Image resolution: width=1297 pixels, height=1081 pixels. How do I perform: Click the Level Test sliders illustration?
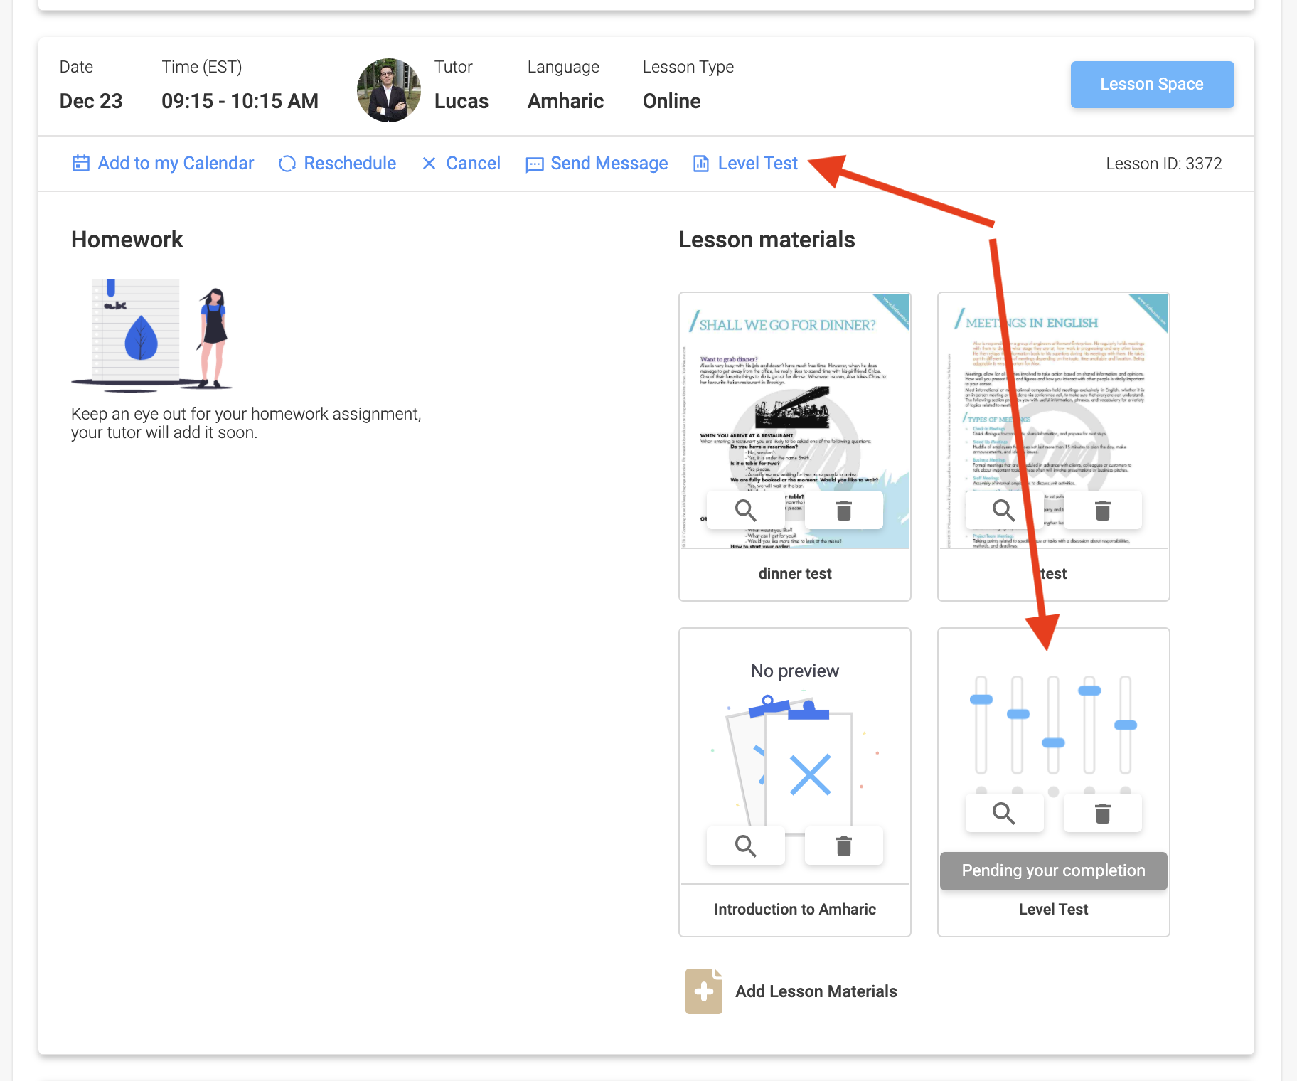[1053, 725]
